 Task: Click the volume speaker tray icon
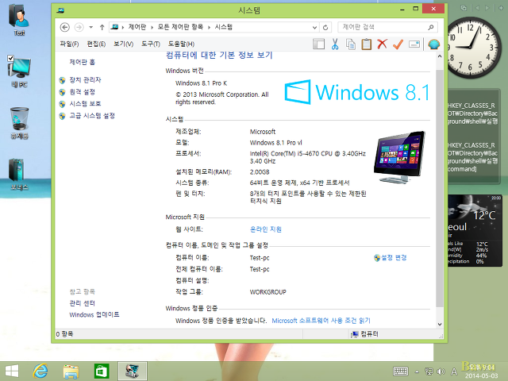coord(441,371)
